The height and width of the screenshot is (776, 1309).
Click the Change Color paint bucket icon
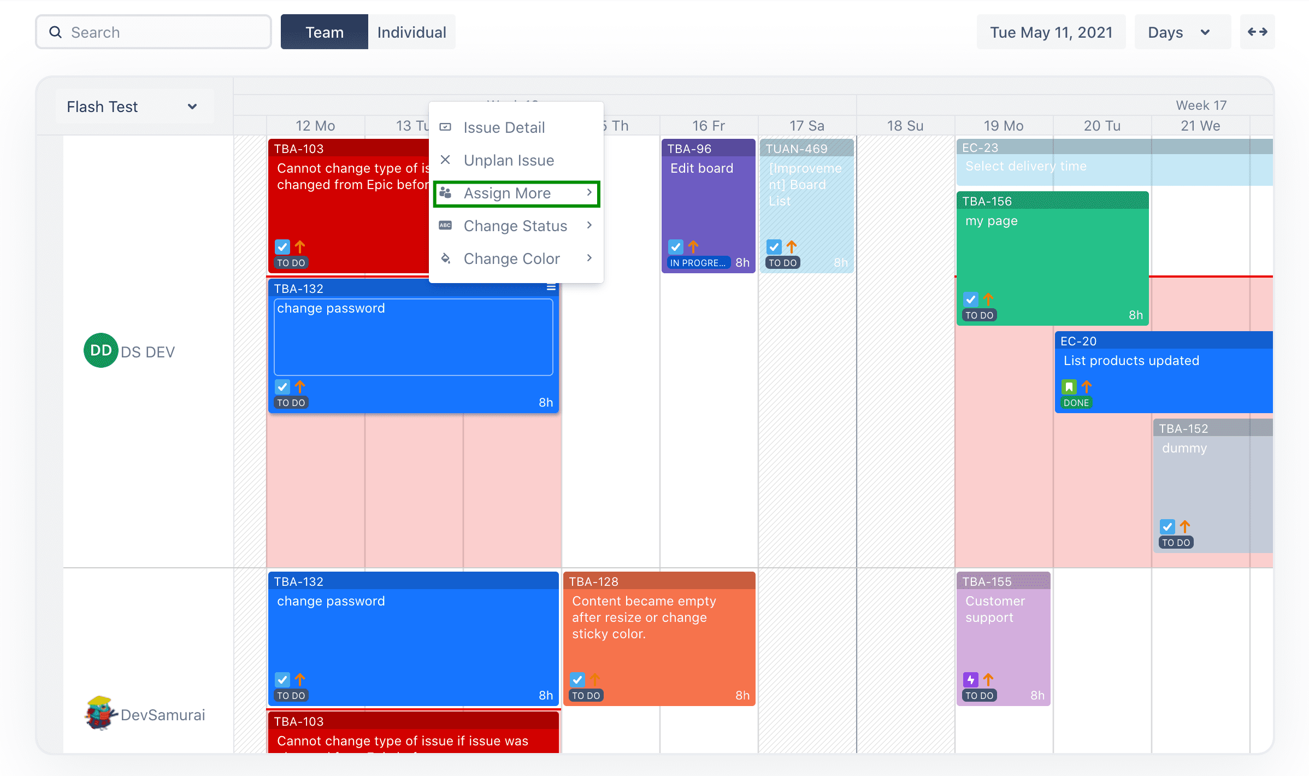[446, 258]
